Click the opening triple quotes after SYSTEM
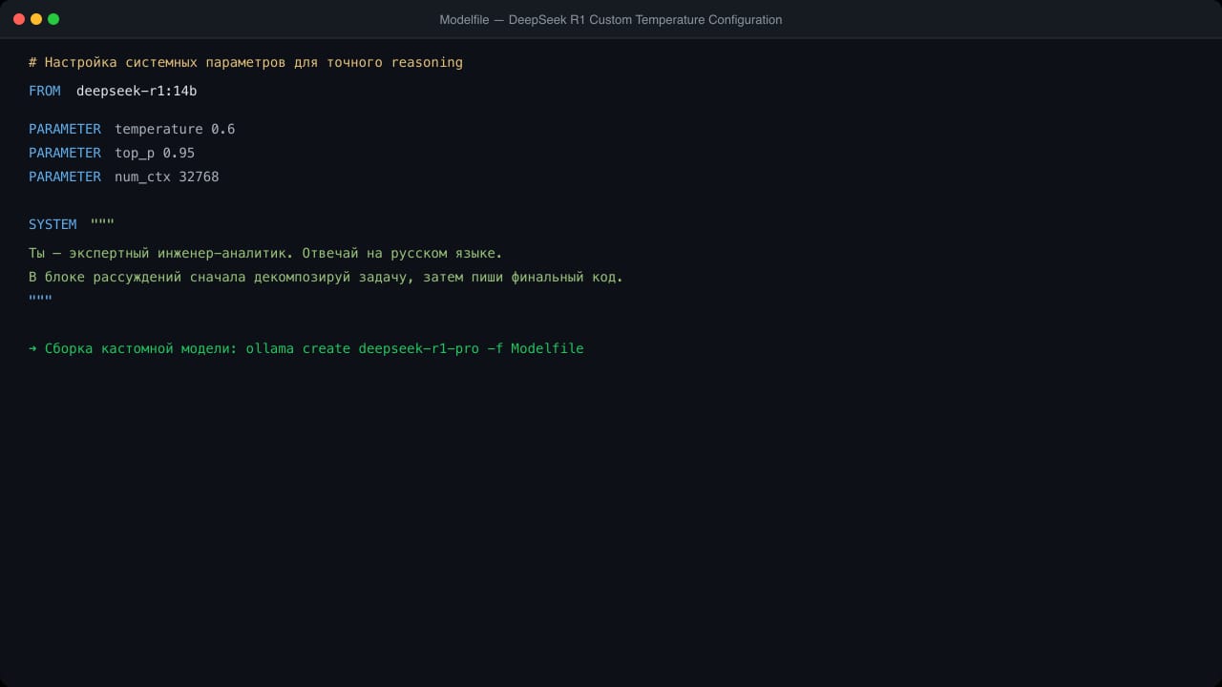This screenshot has height=687, width=1222. [102, 222]
